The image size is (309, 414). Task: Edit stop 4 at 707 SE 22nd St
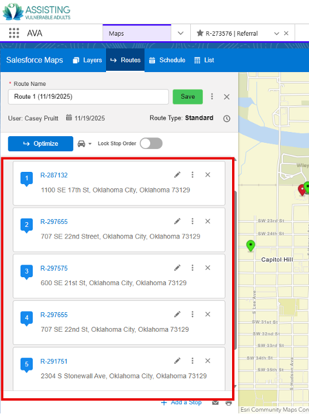click(178, 314)
